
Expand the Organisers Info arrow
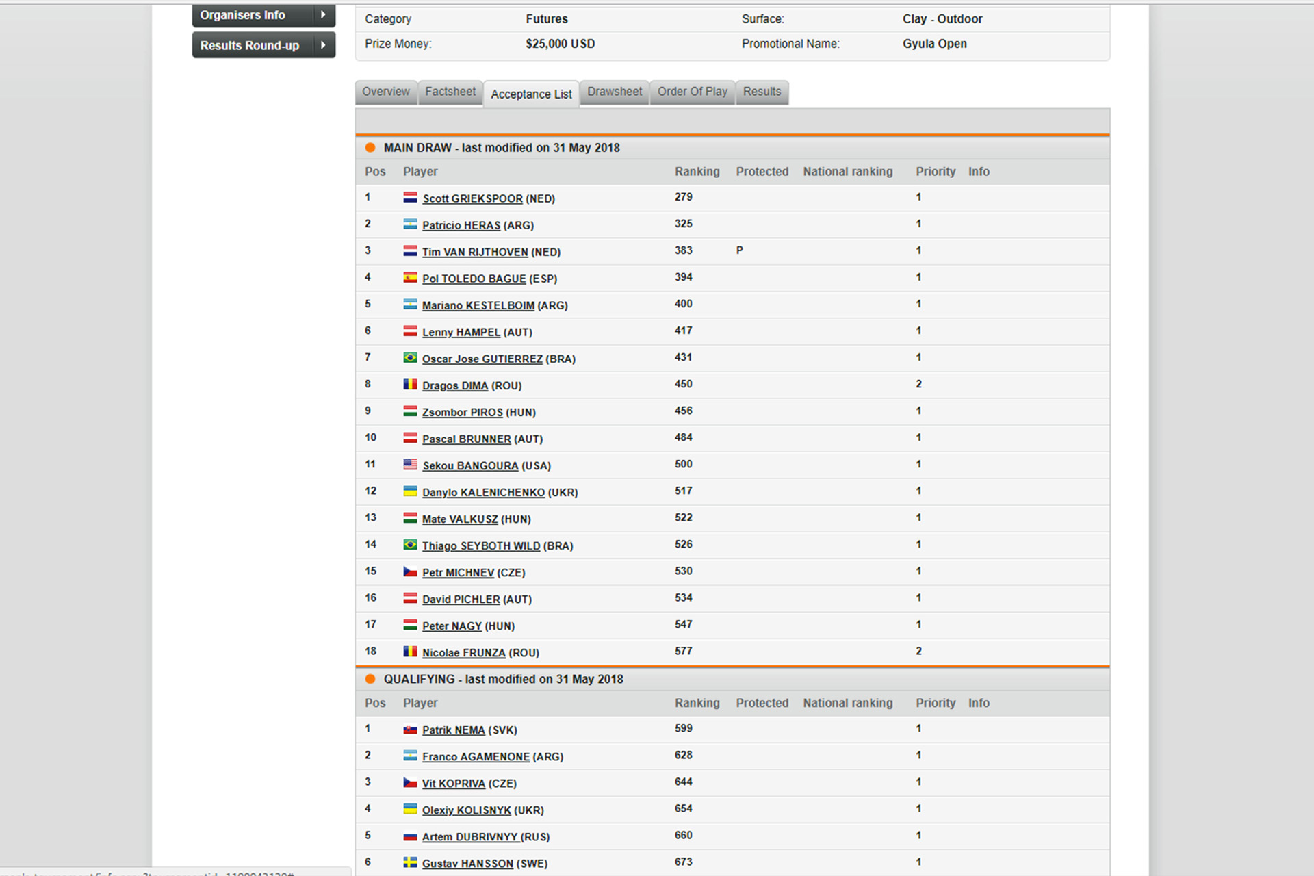click(x=323, y=14)
